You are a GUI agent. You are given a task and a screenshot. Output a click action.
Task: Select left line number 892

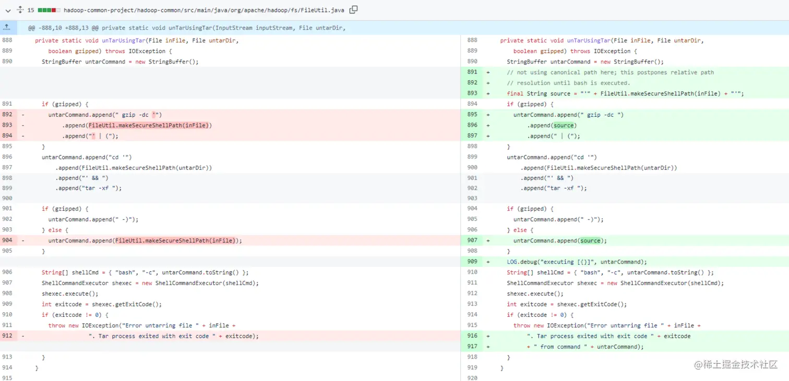[7, 115]
